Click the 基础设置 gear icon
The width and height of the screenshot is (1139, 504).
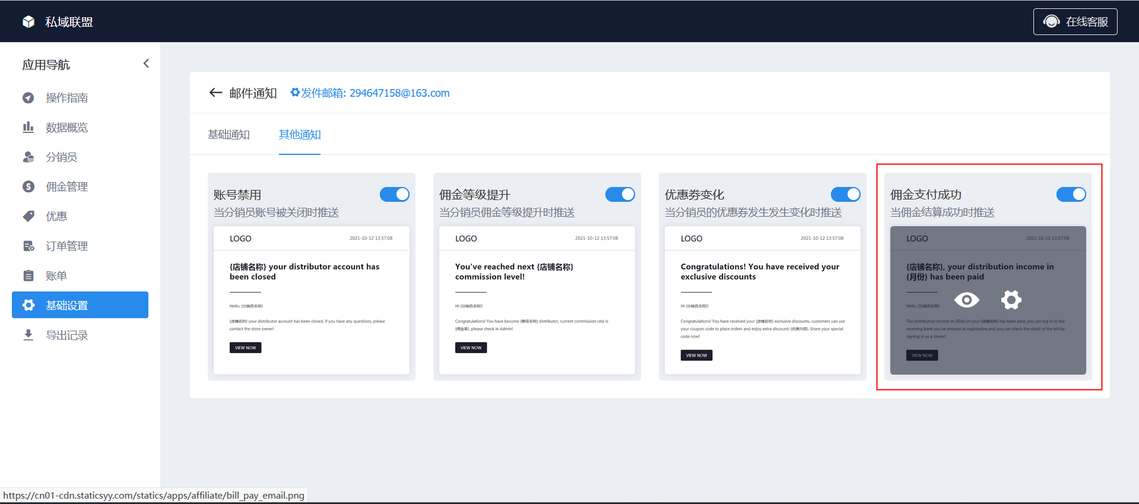pyautogui.click(x=28, y=305)
